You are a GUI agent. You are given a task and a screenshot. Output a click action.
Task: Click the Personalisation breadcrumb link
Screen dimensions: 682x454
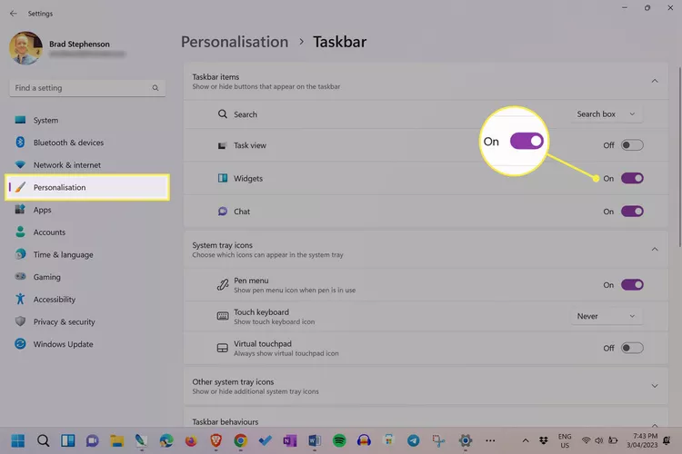(235, 42)
